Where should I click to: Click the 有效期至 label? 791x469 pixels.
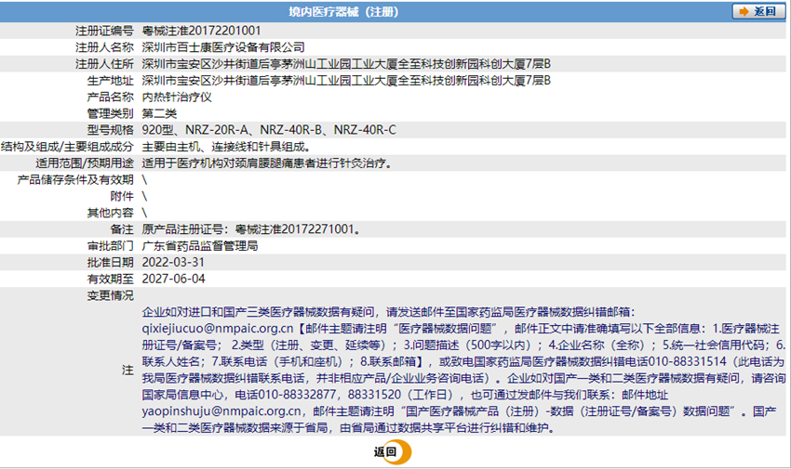(111, 279)
